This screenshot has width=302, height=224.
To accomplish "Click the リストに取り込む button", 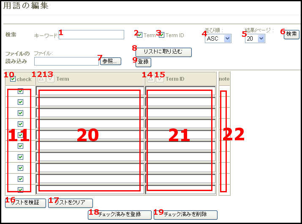I will pyautogui.click(x=163, y=52).
